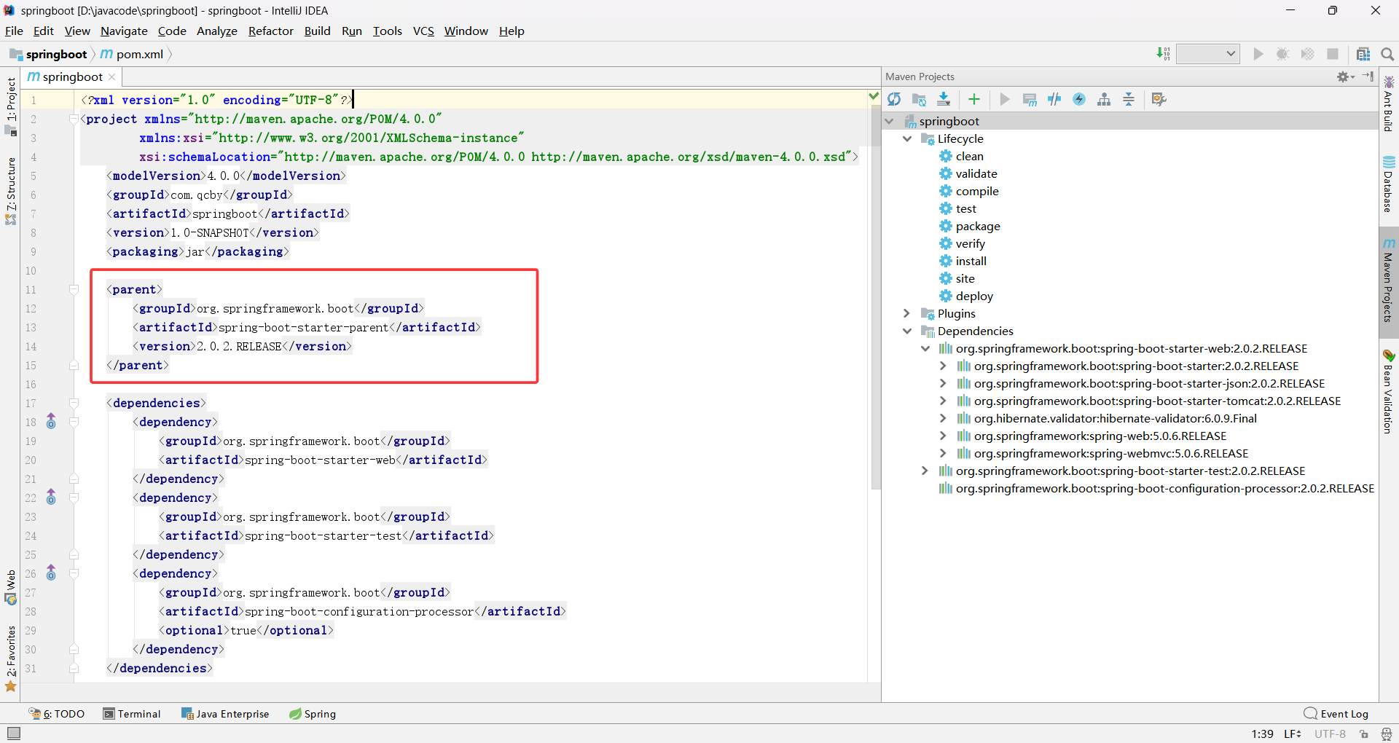Click springboot breadcrumb in navigation bar
The height and width of the screenshot is (743, 1399).
(x=49, y=54)
